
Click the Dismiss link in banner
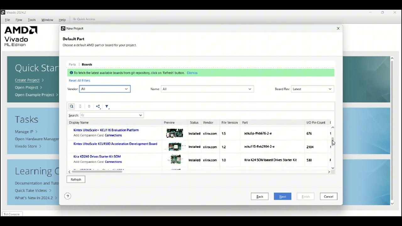click(192, 73)
